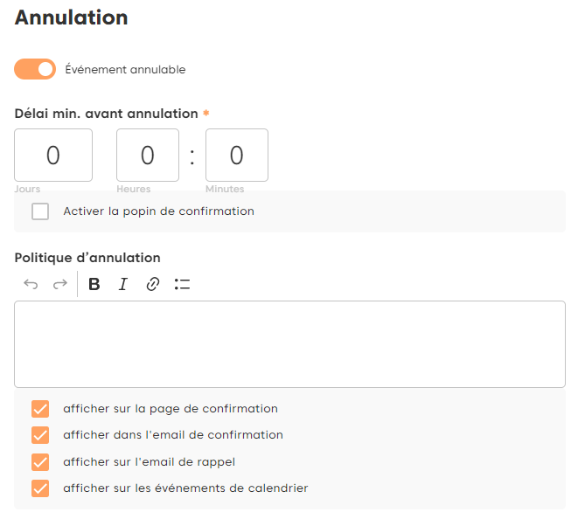Screen dimensions: 578x526
Task: Apply the bulleted list formatting
Action: click(x=182, y=284)
